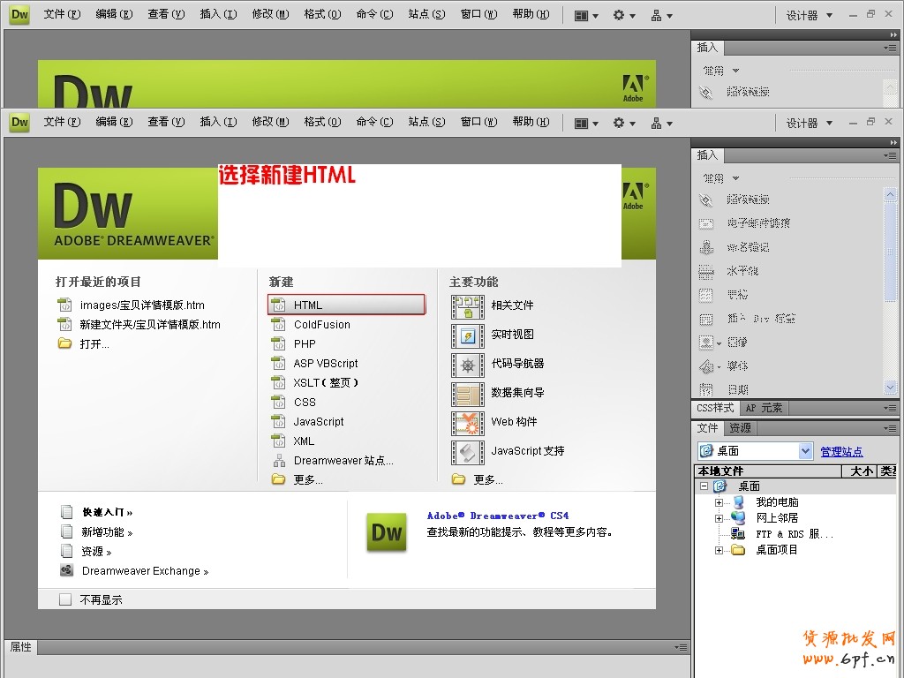This screenshot has width=904, height=678.
Task: Open site dropdown in front window toolbar
Action: pyautogui.click(x=661, y=124)
